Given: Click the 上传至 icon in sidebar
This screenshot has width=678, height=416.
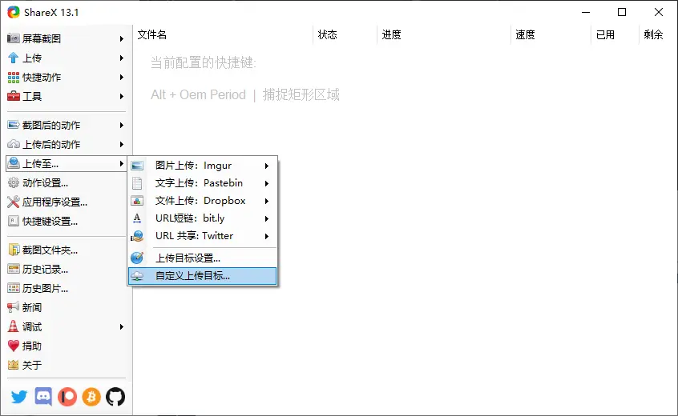Looking at the screenshot, I should (14, 163).
